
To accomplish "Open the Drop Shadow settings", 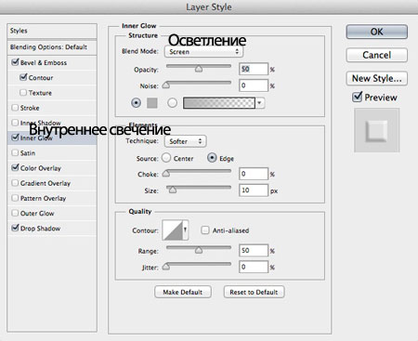I will pos(40,229).
